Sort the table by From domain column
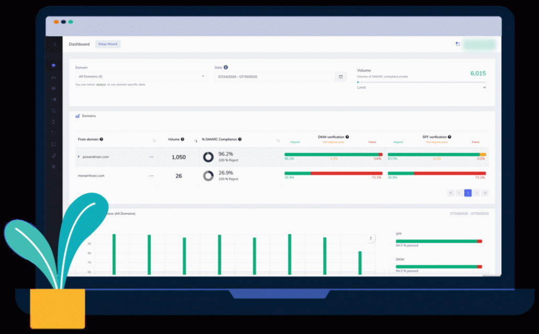539x334 pixels. coord(154,140)
